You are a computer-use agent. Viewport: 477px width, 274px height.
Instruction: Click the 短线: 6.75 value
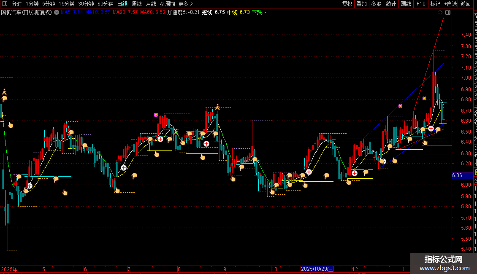tap(213, 13)
